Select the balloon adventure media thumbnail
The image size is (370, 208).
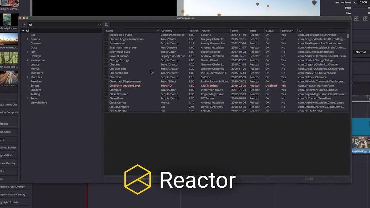tap(10, 39)
